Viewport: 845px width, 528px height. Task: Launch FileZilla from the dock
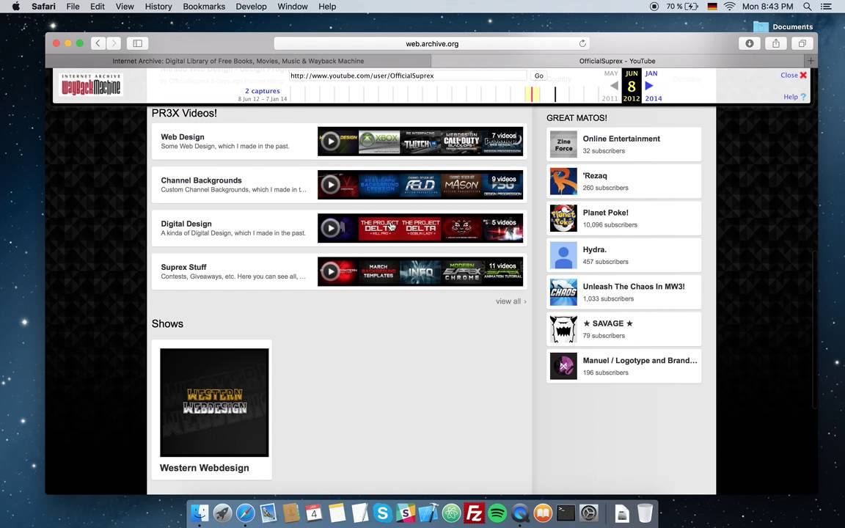[x=475, y=513]
